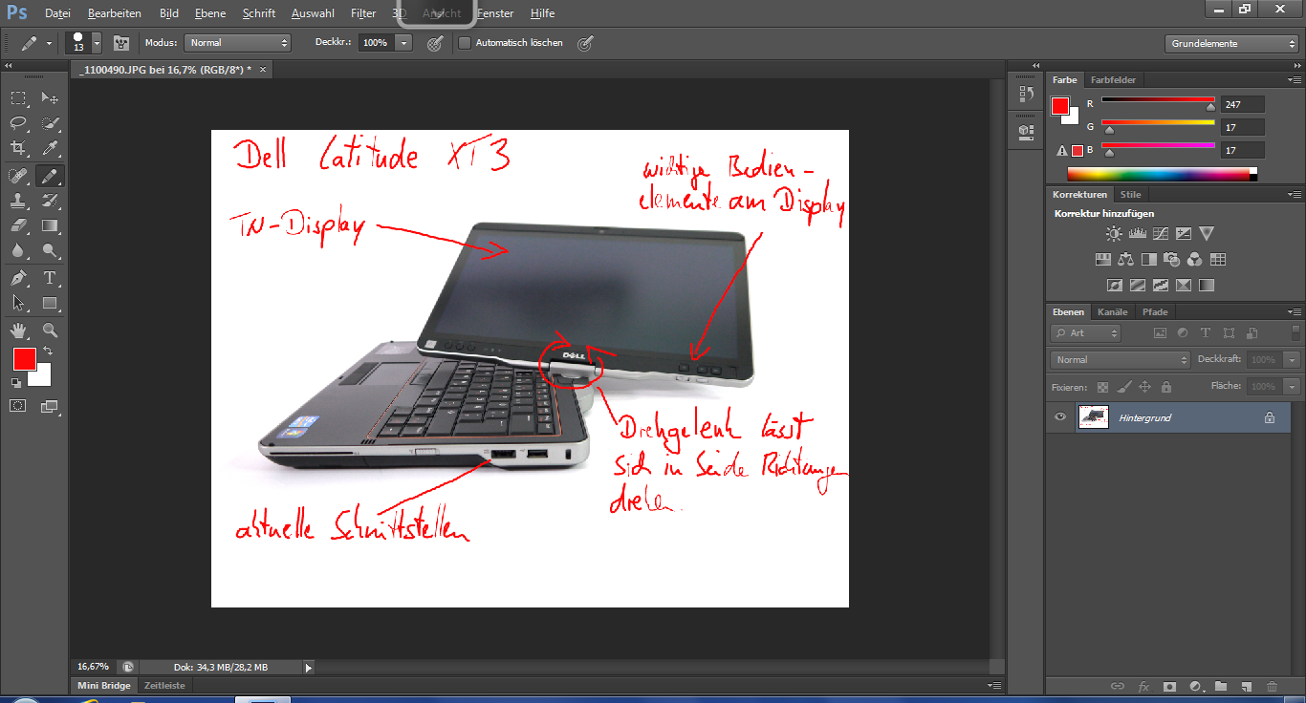Click the trash icon to delete layer

1272,686
